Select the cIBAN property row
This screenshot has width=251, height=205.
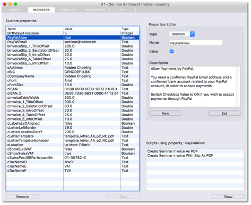(x=73, y=89)
